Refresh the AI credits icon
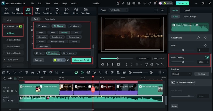This screenshot has width=213, height=111. 68,60
